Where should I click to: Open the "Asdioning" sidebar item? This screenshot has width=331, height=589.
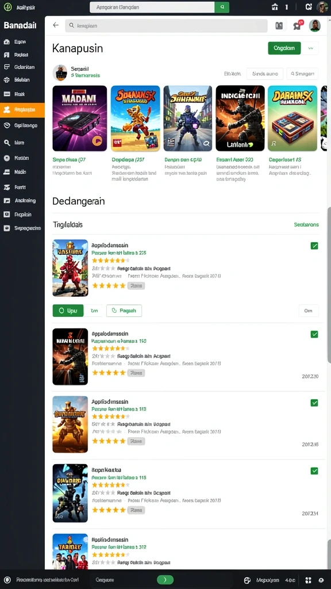[x=22, y=201]
